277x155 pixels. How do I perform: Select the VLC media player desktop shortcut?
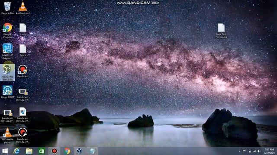click(7, 136)
